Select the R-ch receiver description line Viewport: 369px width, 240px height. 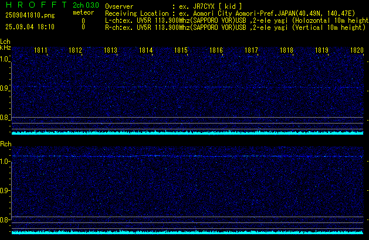(x=235, y=28)
